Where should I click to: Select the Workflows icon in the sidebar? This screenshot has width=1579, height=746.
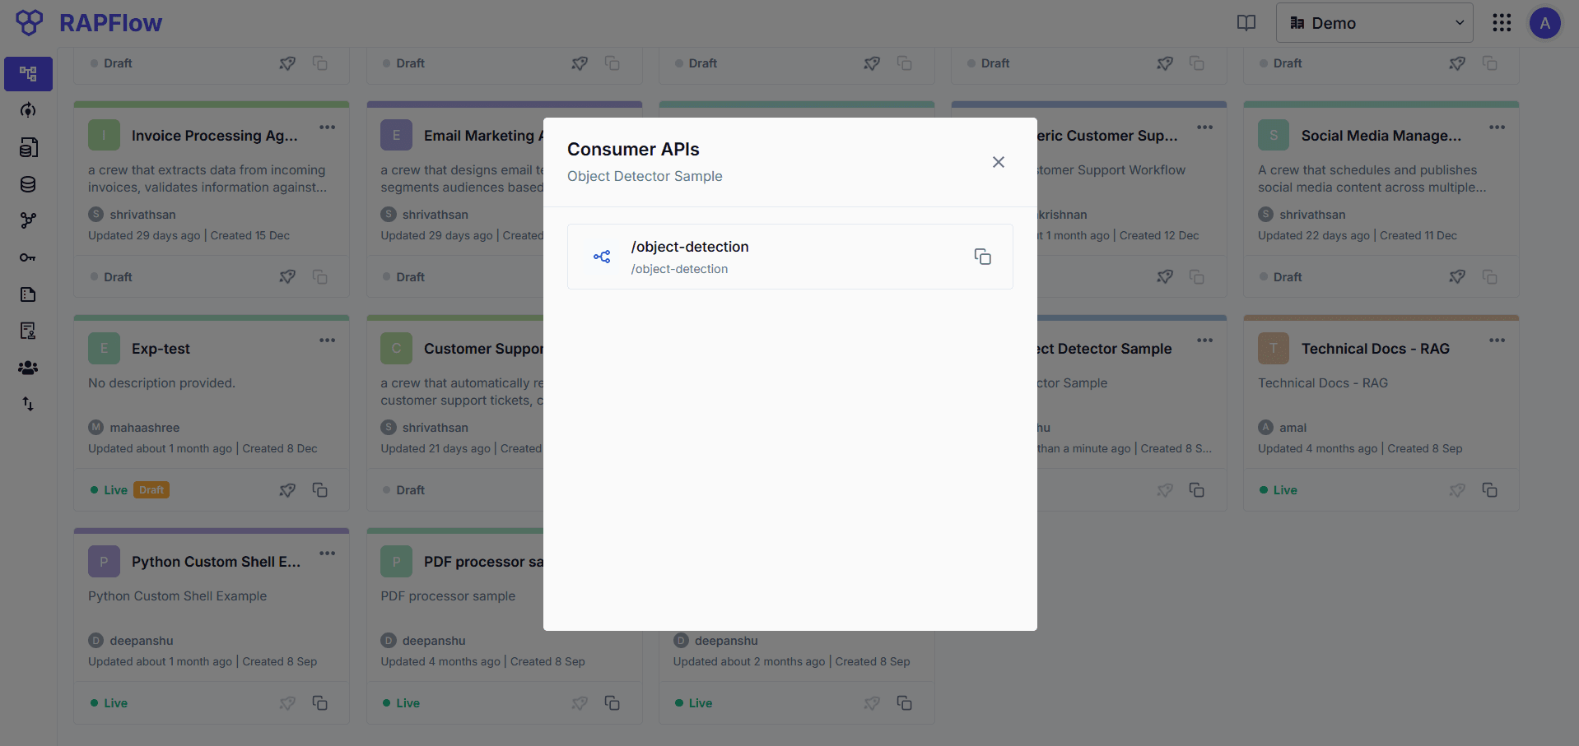coord(27,73)
